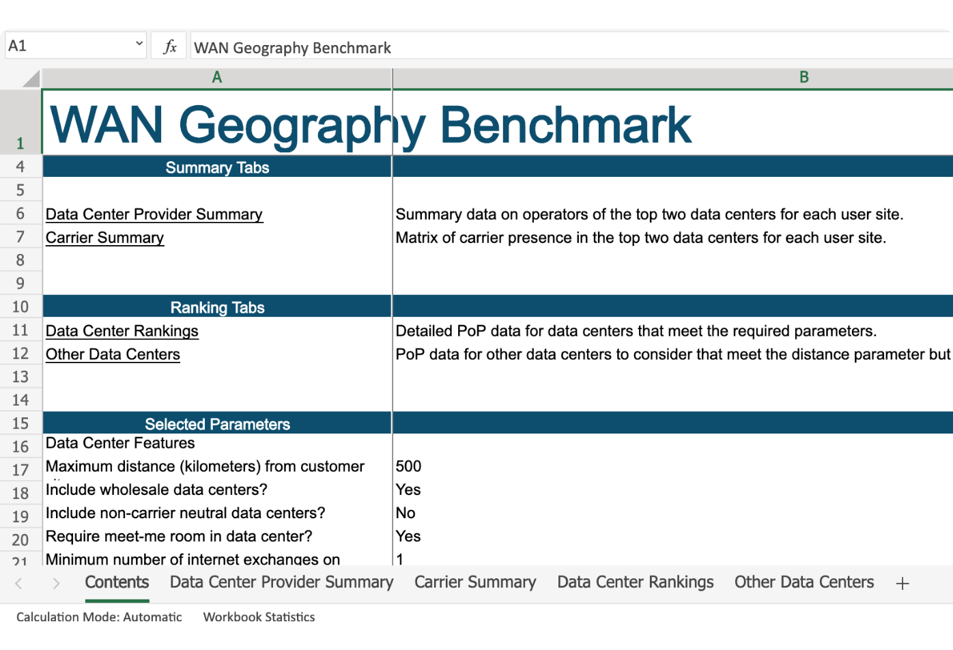
Task: Click inside the formula bar
Action: 478,46
